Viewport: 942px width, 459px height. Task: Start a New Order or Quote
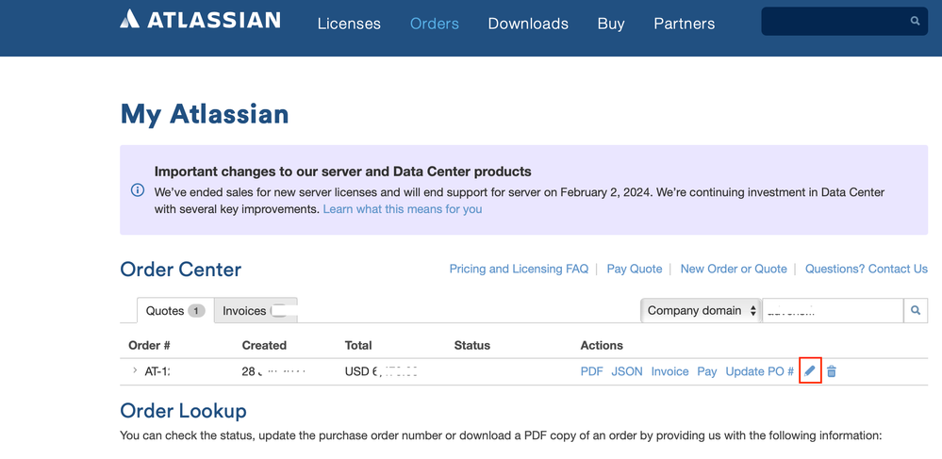click(x=734, y=269)
